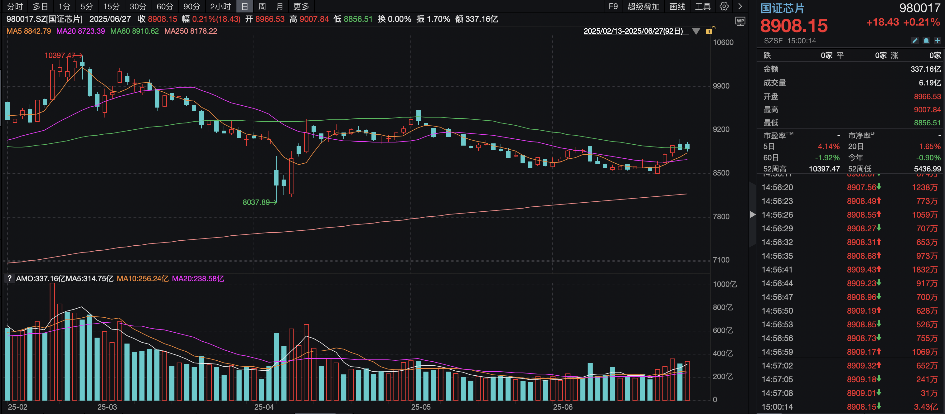
Task: Open the question mark help for AMO indicator
Action: (x=10, y=278)
